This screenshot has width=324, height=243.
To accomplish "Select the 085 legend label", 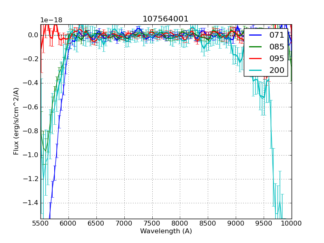I will (x=277, y=47).
